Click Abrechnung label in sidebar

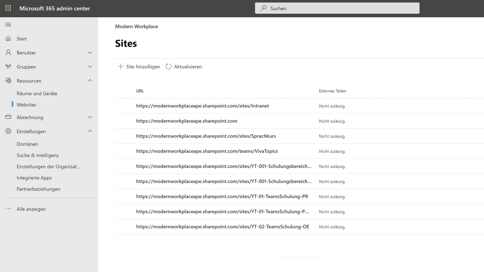[x=30, y=117]
